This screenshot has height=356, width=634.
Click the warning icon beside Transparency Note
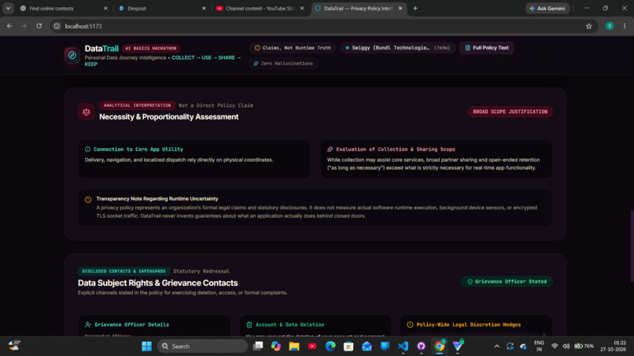[x=88, y=200]
